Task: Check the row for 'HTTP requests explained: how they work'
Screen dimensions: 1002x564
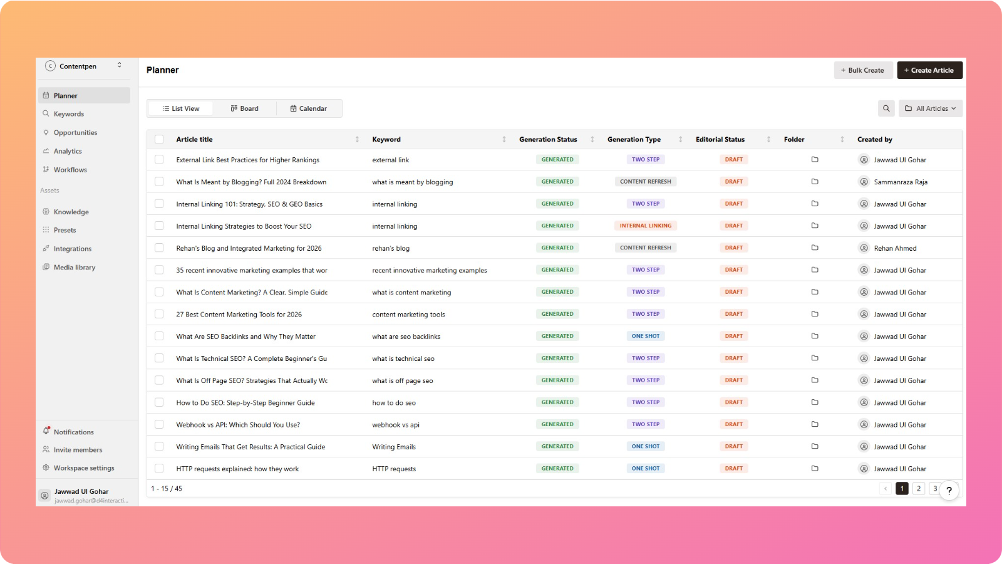Action: (x=159, y=468)
